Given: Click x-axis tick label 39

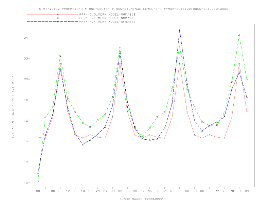Looking at the screenshot, I should pyautogui.click(x=135, y=191).
